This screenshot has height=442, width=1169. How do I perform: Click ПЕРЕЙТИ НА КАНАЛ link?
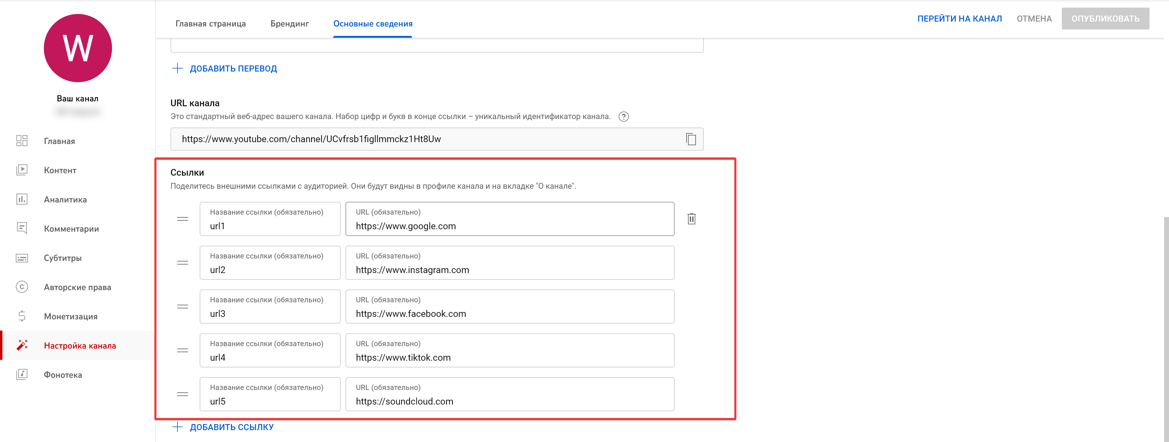pyautogui.click(x=959, y=19)
